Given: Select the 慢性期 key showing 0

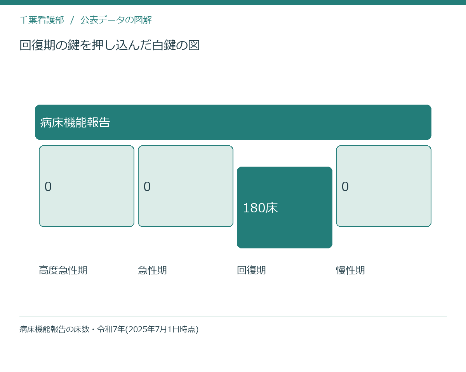Looking at the screenshot, I should pyautogui.click(x=384, y=186).
